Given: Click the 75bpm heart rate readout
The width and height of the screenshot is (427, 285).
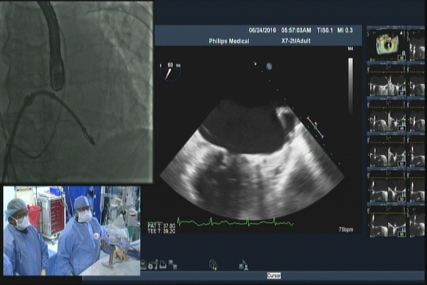Looking at the screenshot, I should click(x=346, y=230).
